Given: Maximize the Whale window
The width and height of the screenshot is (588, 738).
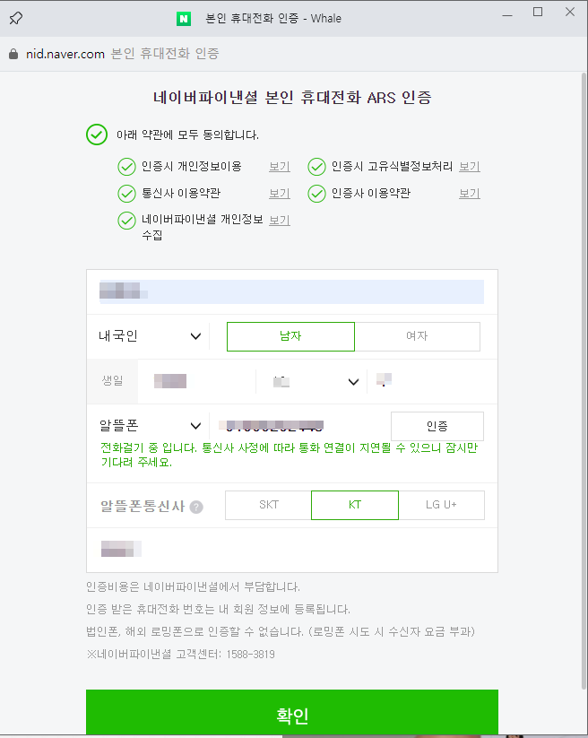Looking at the screenshot, I should click(x=538, y=13).
